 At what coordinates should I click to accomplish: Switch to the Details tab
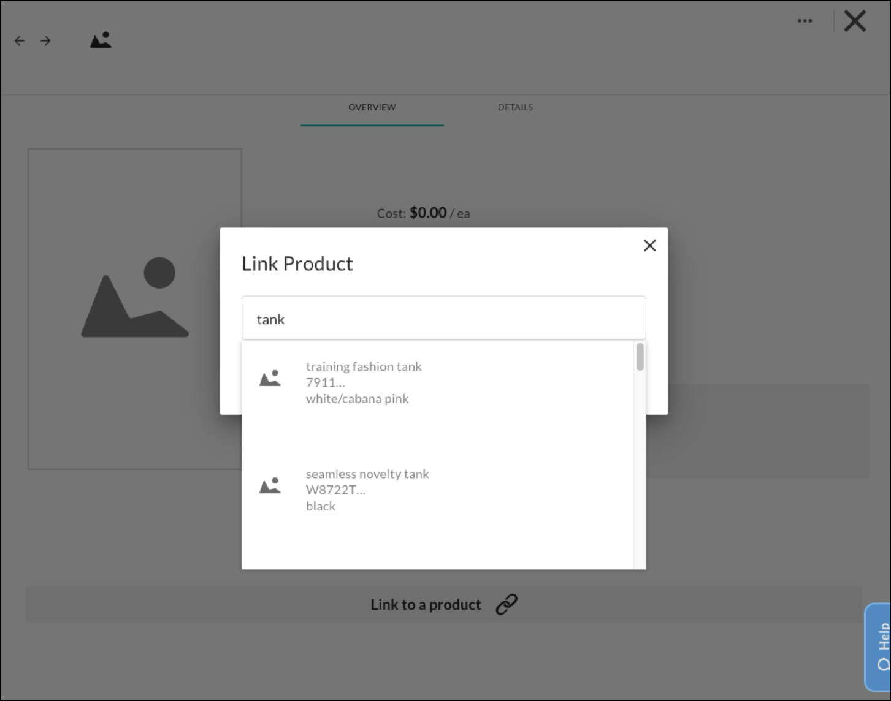(x=515, y=107)
